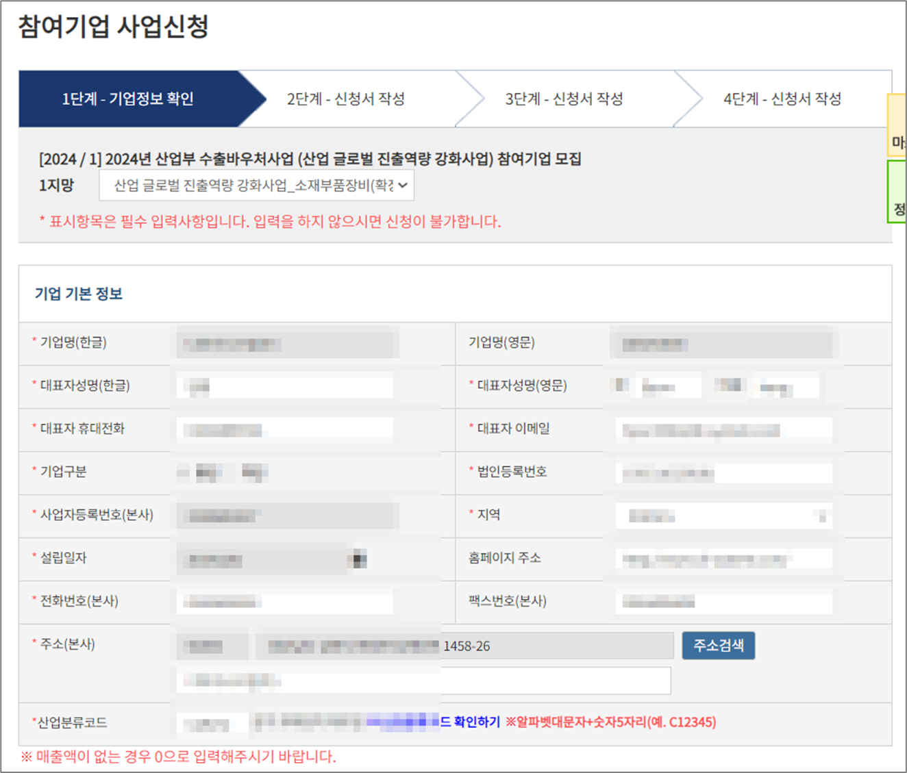Click the 주소검색 button
Image resolution: width=907 pixels, height=773 pixels.
point(719,646)
